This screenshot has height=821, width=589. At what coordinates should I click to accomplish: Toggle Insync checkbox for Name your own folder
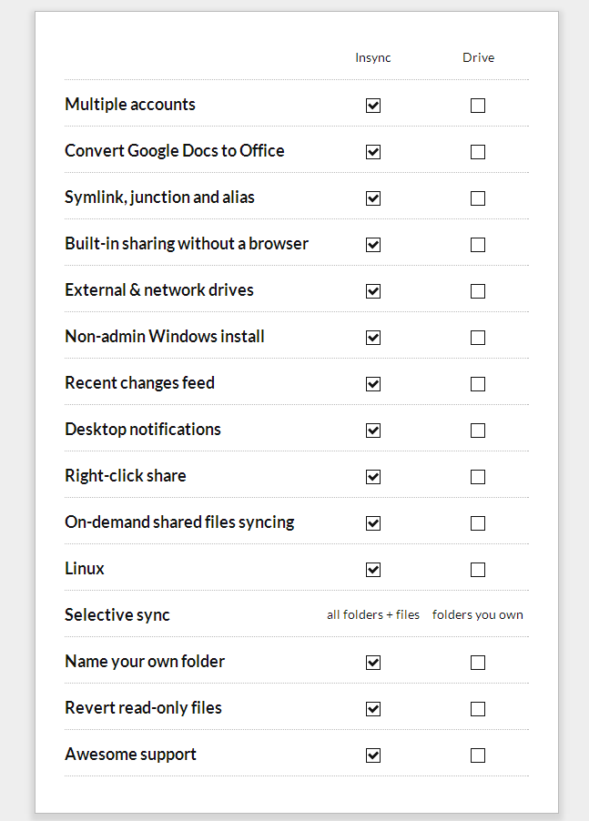(x=373, y=663)
